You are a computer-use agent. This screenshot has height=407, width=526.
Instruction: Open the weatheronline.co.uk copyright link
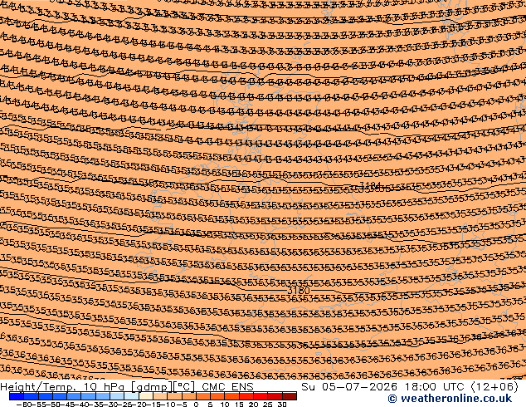[450, 399]
